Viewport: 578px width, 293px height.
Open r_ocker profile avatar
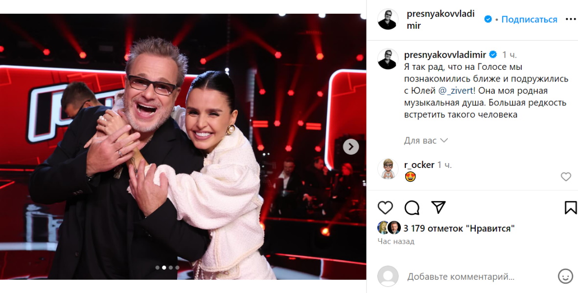point(388,169)
